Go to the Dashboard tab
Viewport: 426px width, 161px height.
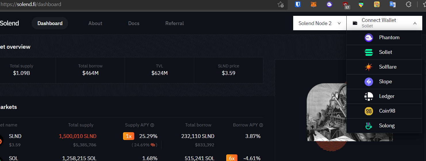coord(50,23)
